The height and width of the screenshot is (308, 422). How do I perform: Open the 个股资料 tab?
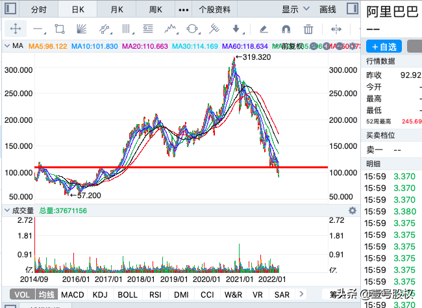pos(214,10)
